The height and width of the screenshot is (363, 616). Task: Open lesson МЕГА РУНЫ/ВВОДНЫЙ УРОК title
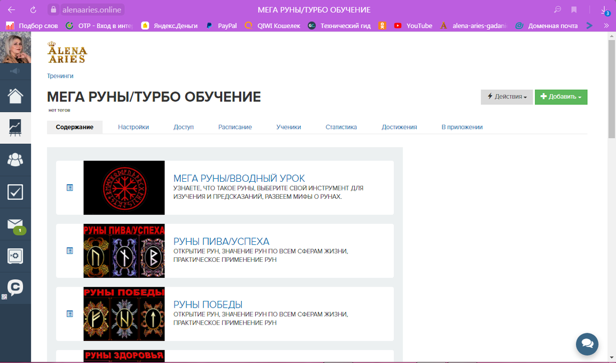click(x=239, y=178)
